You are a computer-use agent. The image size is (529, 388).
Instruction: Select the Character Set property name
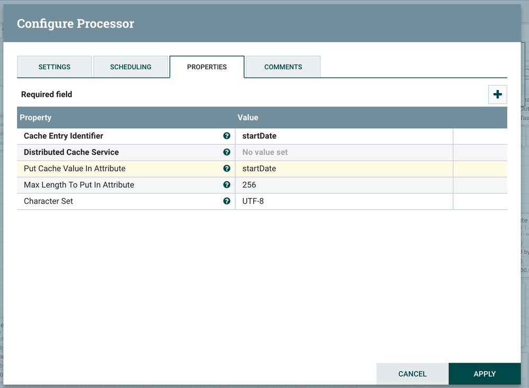(49, 201)
